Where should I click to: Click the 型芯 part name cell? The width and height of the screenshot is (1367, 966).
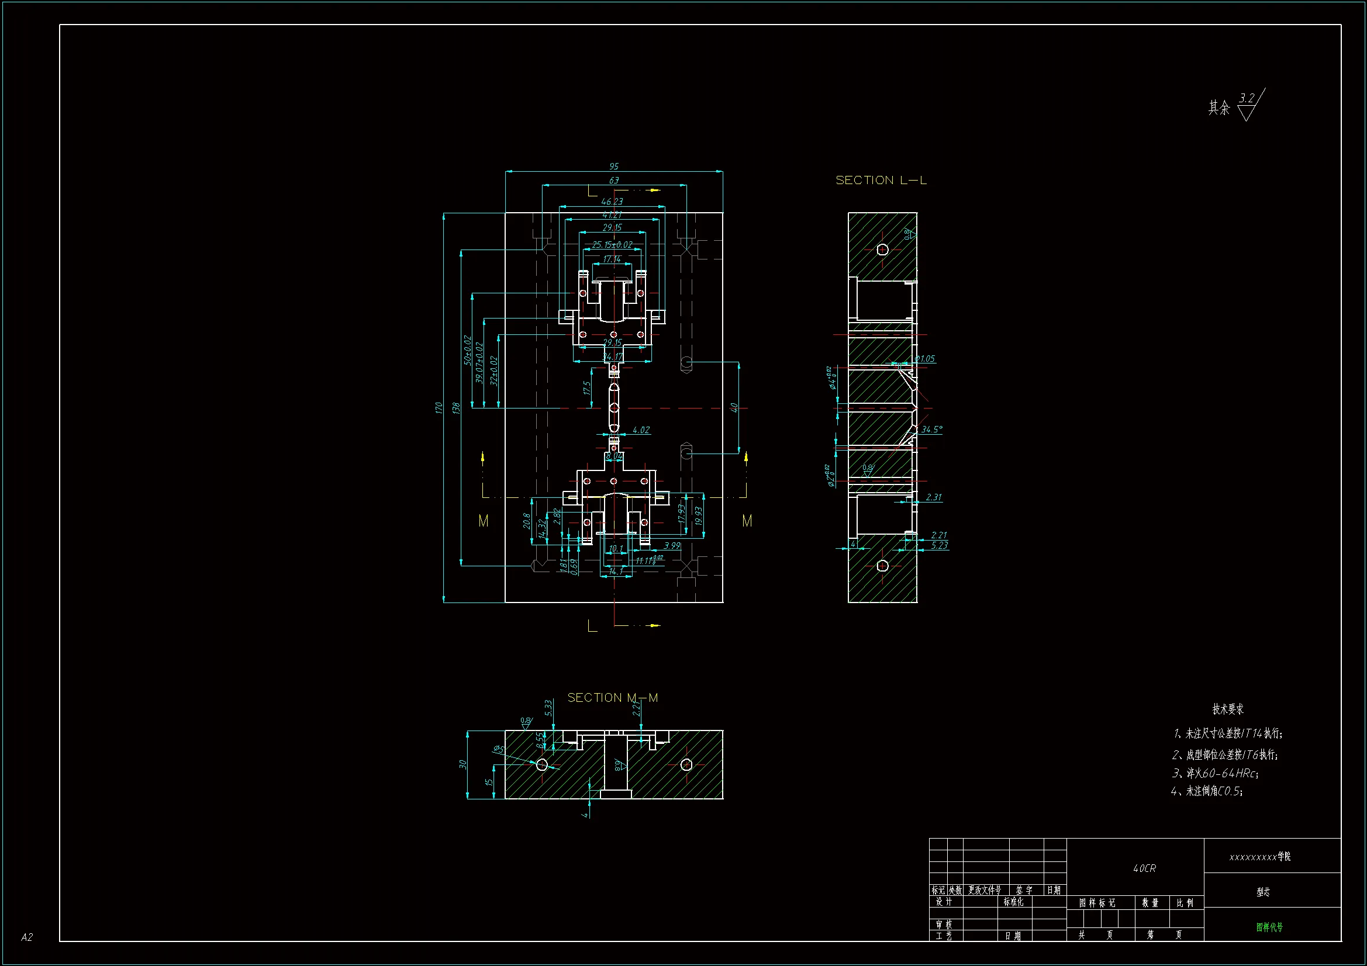pyautogui.click(x=1263, y=892)
